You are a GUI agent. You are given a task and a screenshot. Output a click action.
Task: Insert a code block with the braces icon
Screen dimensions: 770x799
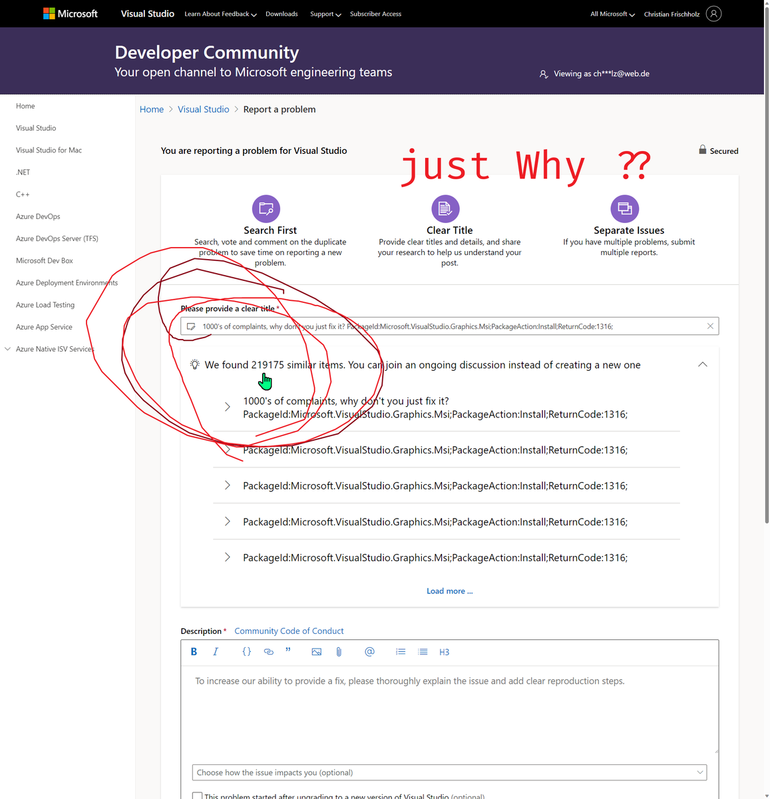247,652
